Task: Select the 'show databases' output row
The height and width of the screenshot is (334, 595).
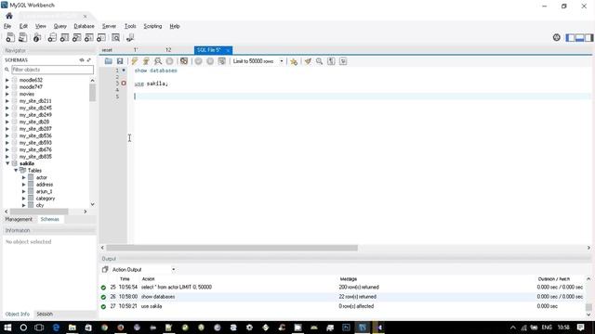Action: (341, 297)
